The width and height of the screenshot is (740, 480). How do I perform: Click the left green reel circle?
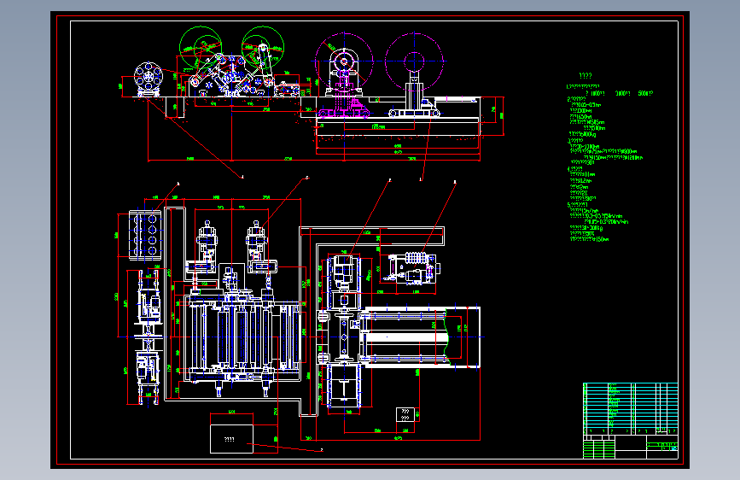(x=201, y=47)
